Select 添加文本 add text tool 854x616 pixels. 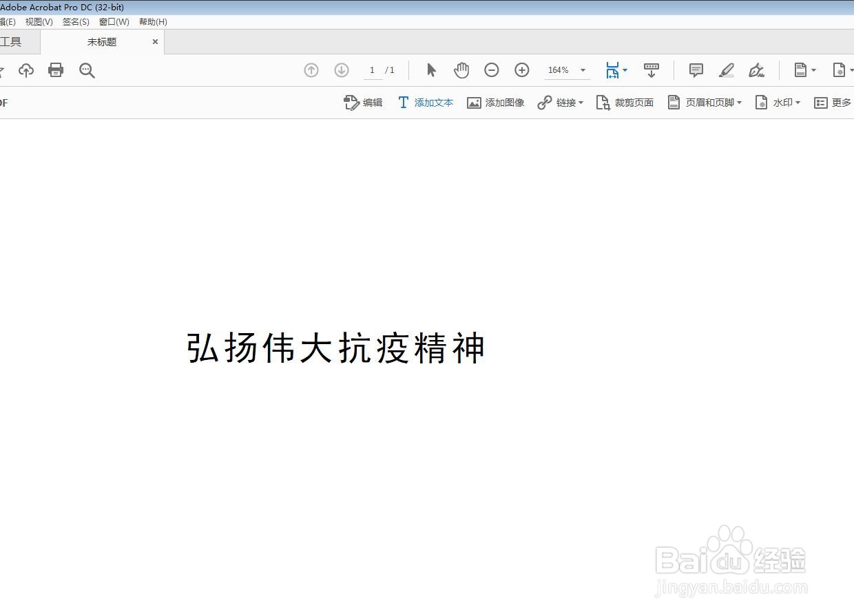pyautogui.click(x=426, y=103)
